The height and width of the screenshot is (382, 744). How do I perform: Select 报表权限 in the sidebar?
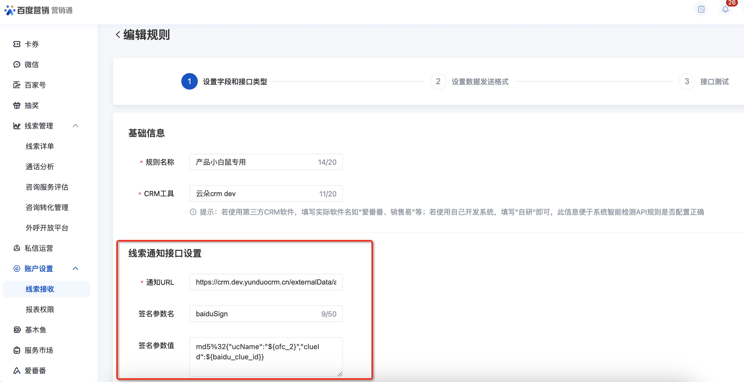(40, 309)
